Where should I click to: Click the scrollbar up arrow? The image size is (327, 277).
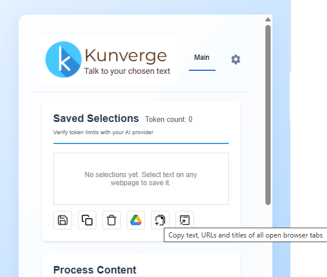pyautogui.click(x=268, y=20)
